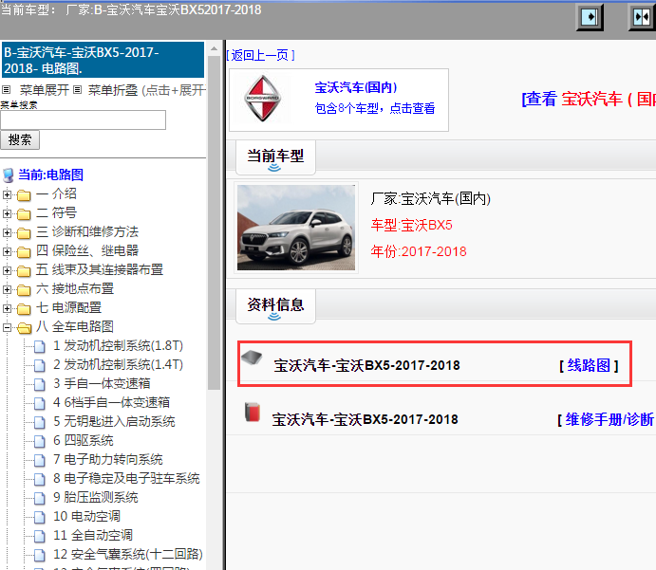
Task: Click the 厂家:宝沃汽车(国内) text
Action: click(430, 199)
